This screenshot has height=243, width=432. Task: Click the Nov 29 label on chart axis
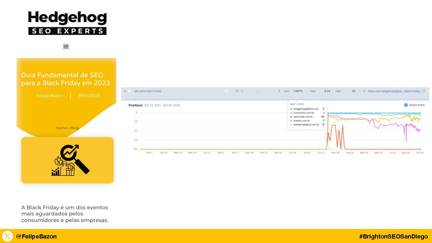(335, 153)
